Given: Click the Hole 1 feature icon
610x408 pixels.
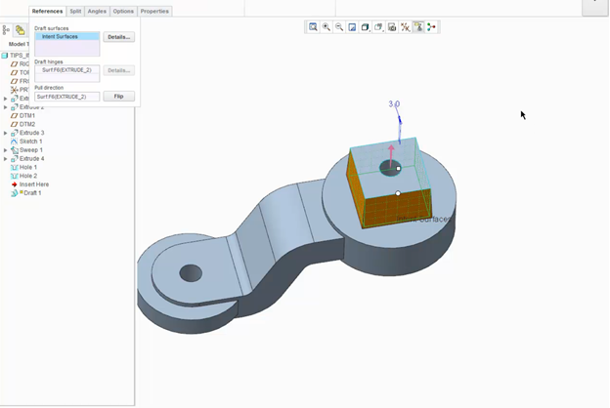Looking at the screenshot, I should (15, 167).
